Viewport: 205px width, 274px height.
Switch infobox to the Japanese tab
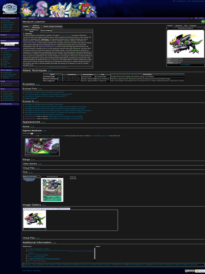pyautogui.click(x=179, y=26)
